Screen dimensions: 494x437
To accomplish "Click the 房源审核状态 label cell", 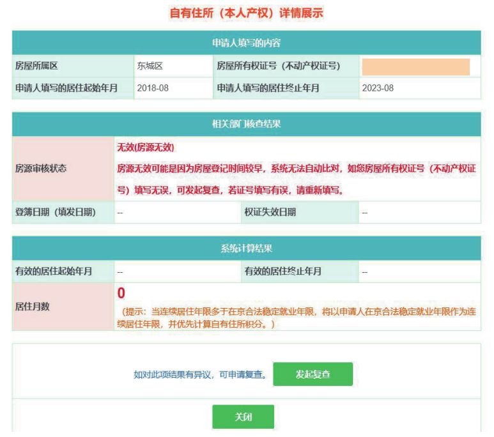I will 41,169.
